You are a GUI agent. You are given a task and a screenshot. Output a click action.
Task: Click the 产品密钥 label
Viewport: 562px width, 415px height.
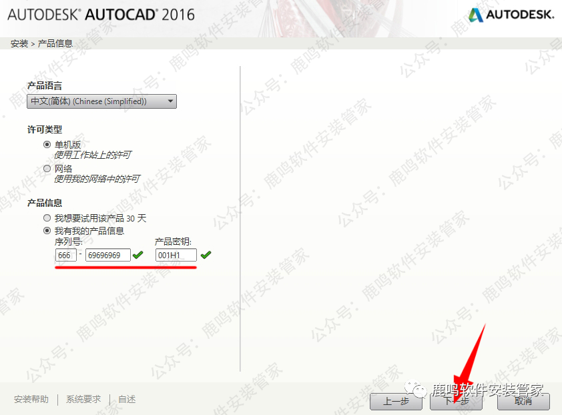pyautogui.click(x=173, y=242)
